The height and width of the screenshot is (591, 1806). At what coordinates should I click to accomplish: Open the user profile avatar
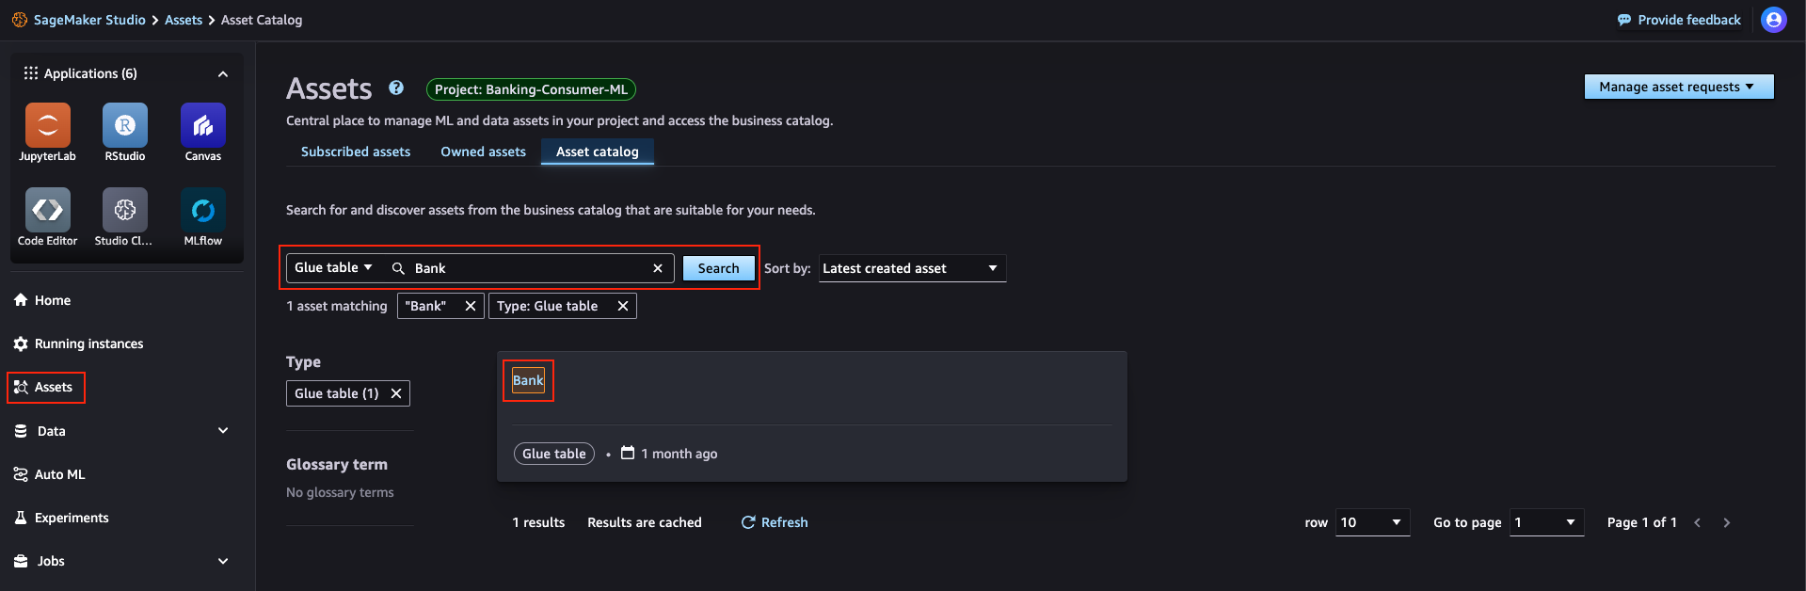tap(1774, 20)
